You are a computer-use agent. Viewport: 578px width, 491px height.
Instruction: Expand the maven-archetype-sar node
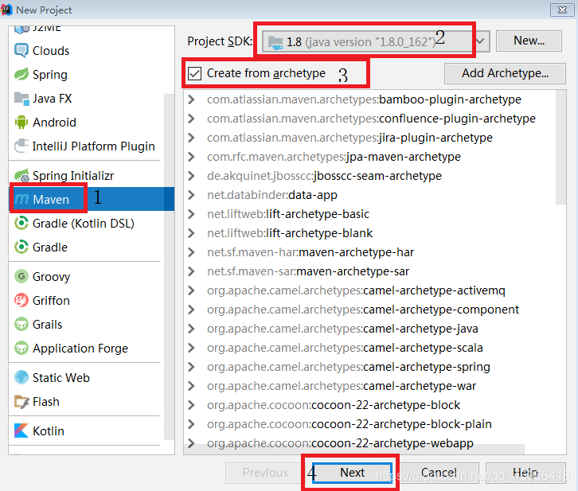191,271
